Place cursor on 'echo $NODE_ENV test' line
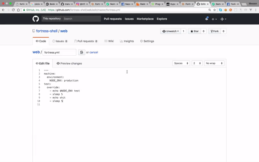The width and height of the screenshot is (259, 162). click(x=66, y=91)
